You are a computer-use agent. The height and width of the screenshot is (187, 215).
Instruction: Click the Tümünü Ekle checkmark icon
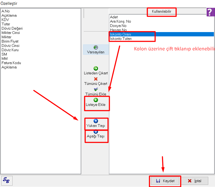96,89
